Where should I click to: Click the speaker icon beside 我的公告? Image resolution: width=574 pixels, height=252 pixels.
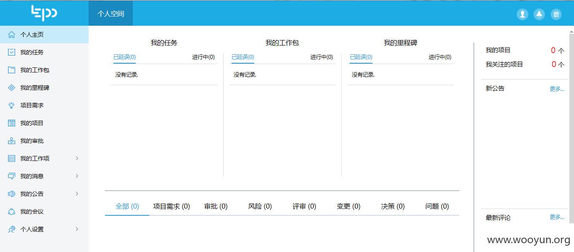(x=12, y=194)
